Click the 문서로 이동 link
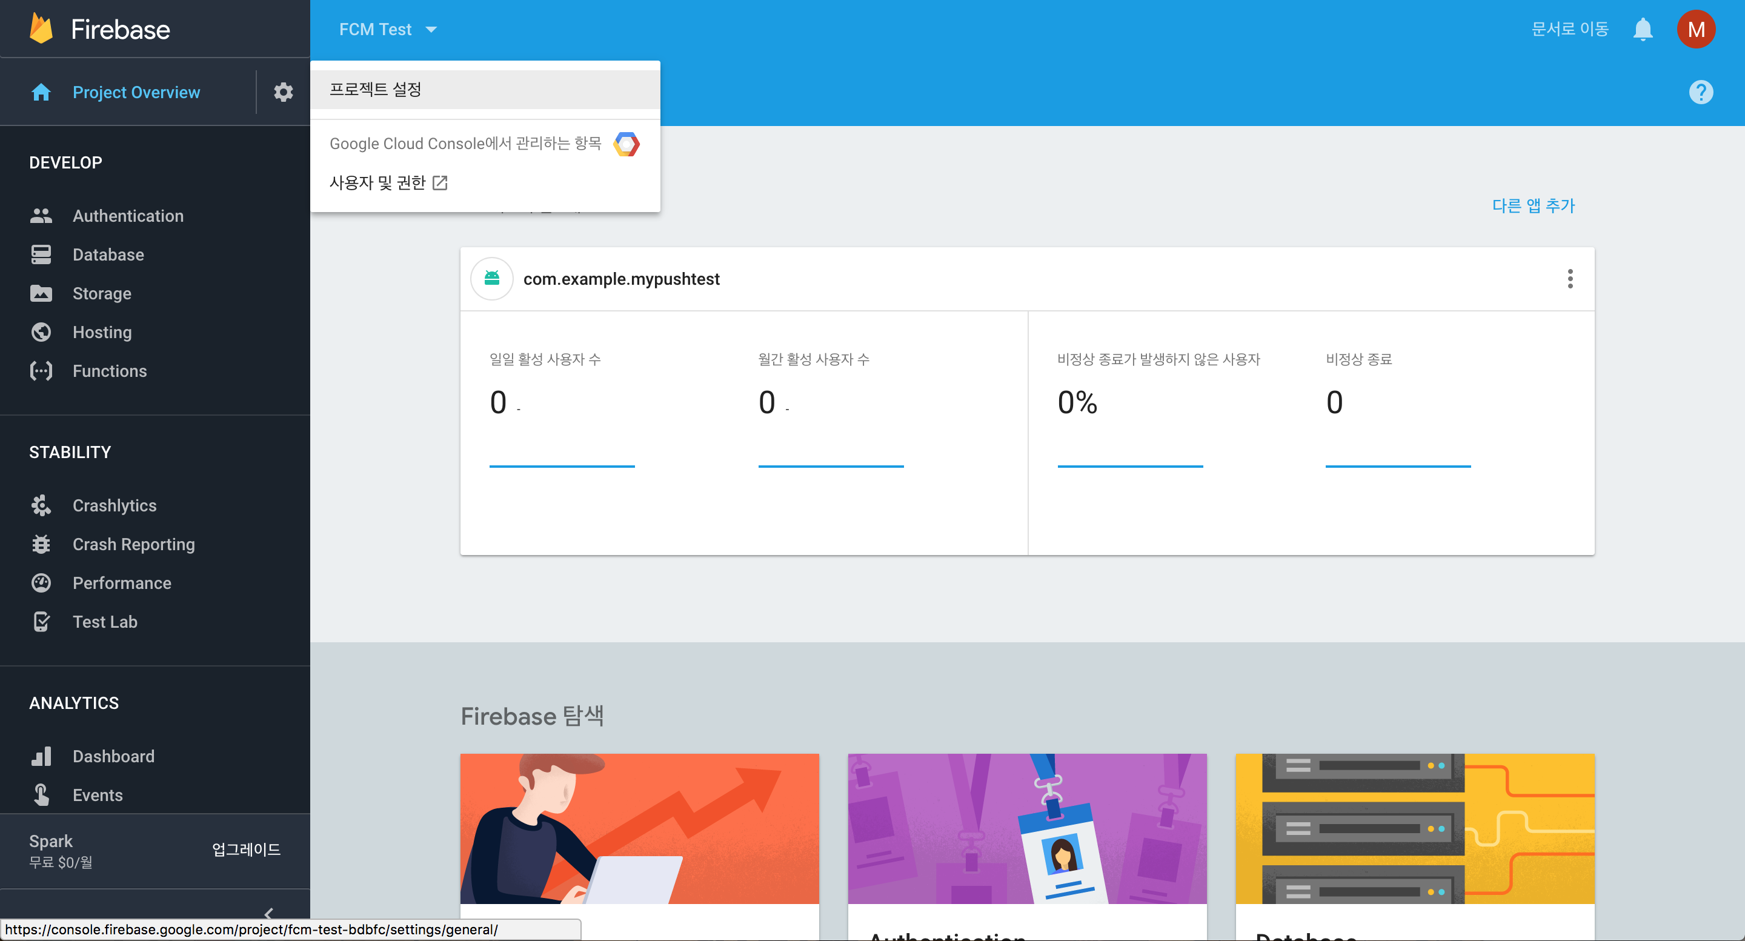This screenshot has height=941, width=1745. pos(1569,29)
